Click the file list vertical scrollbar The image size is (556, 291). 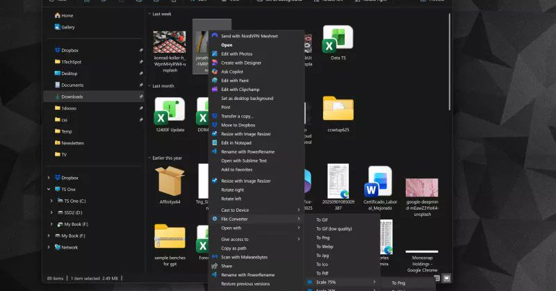click(449, 62)
